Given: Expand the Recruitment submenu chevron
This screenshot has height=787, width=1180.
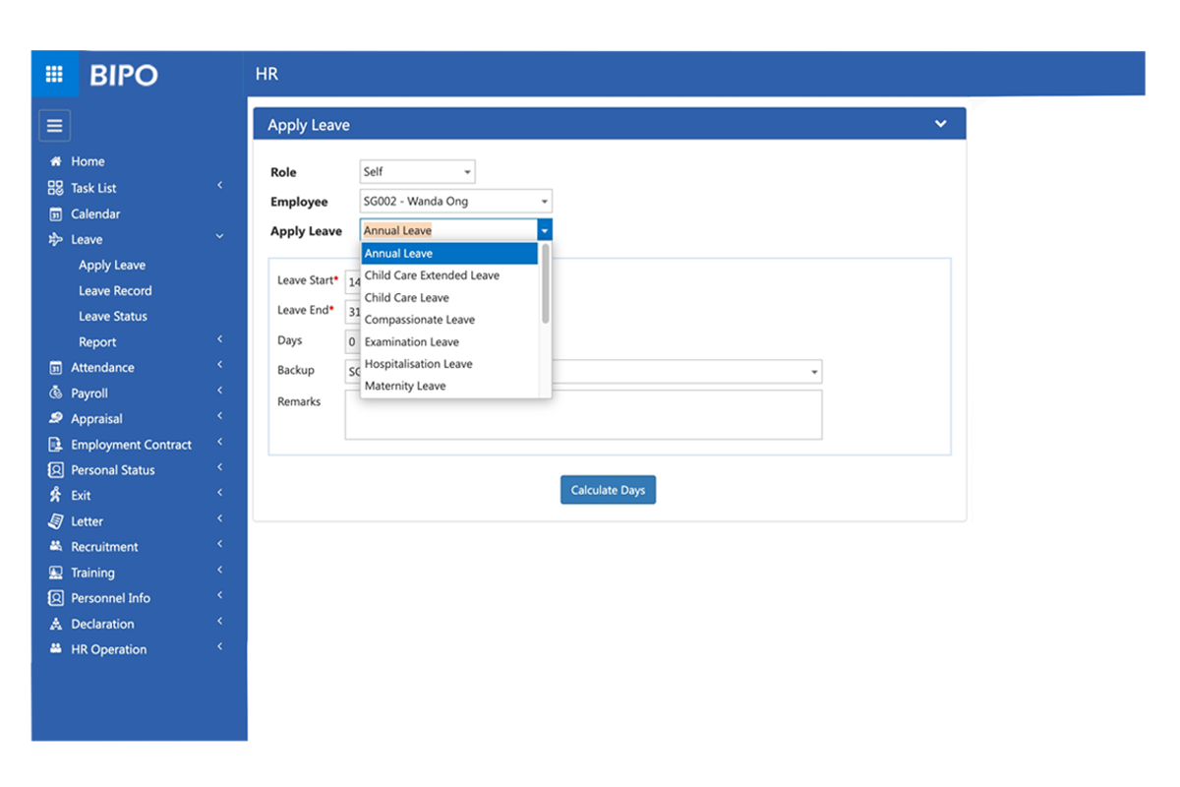Looking at the screenshot, I should (220, 544).
